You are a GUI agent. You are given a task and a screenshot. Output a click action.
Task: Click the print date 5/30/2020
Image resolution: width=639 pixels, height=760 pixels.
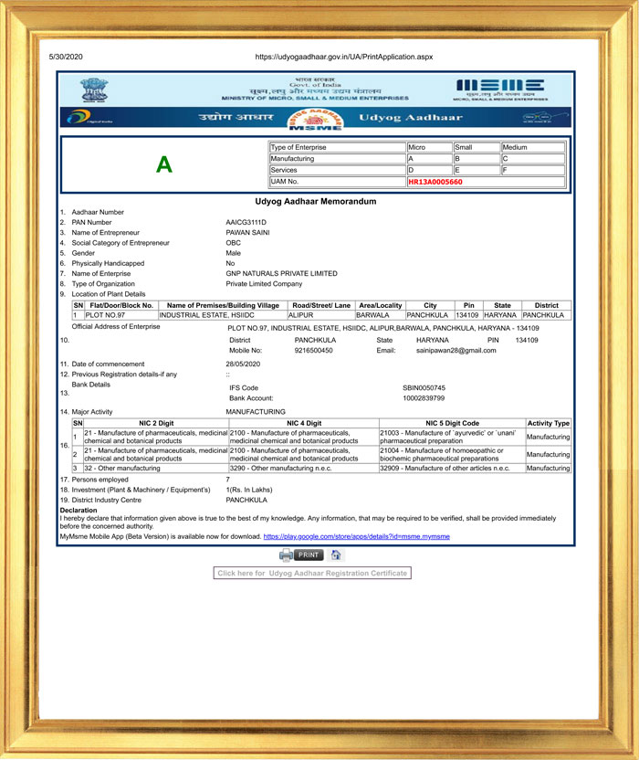(x=66, y=57)
